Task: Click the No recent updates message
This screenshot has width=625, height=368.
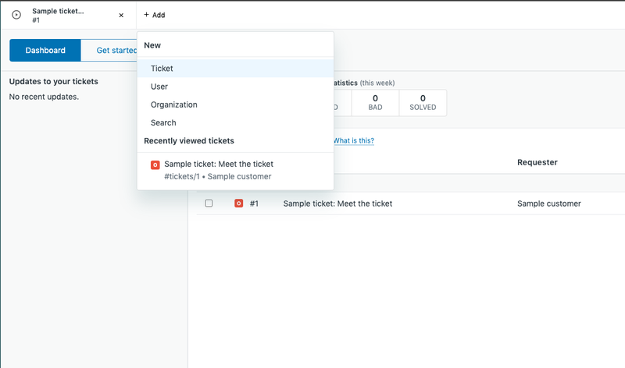Action: (x=44, y=97)
